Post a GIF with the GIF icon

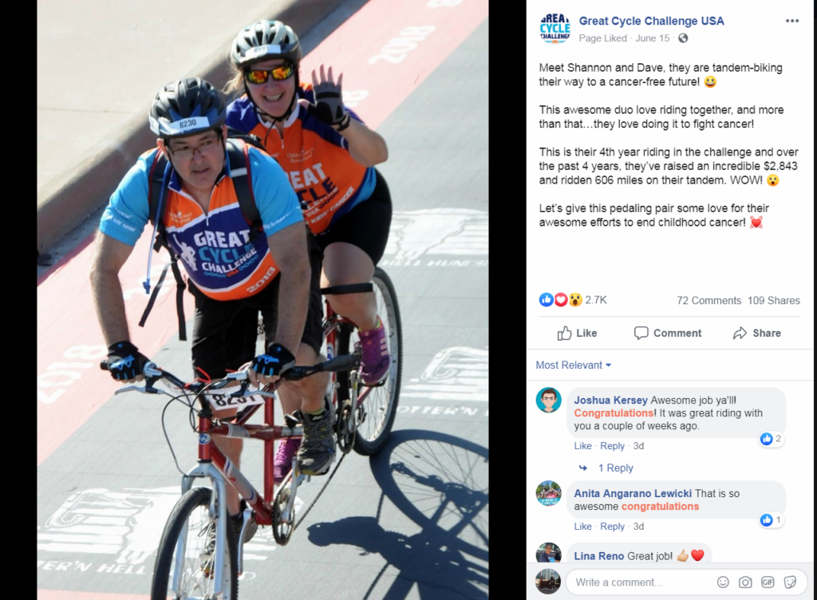tap(768, 582)
